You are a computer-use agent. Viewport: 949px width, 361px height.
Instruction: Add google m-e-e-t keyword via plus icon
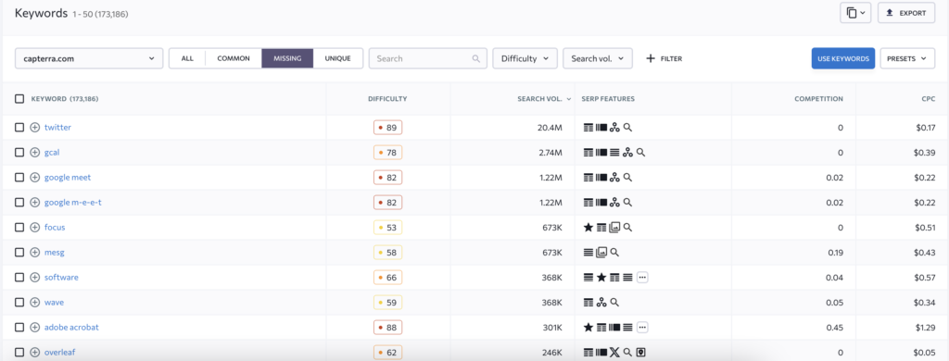pos(35,203)
